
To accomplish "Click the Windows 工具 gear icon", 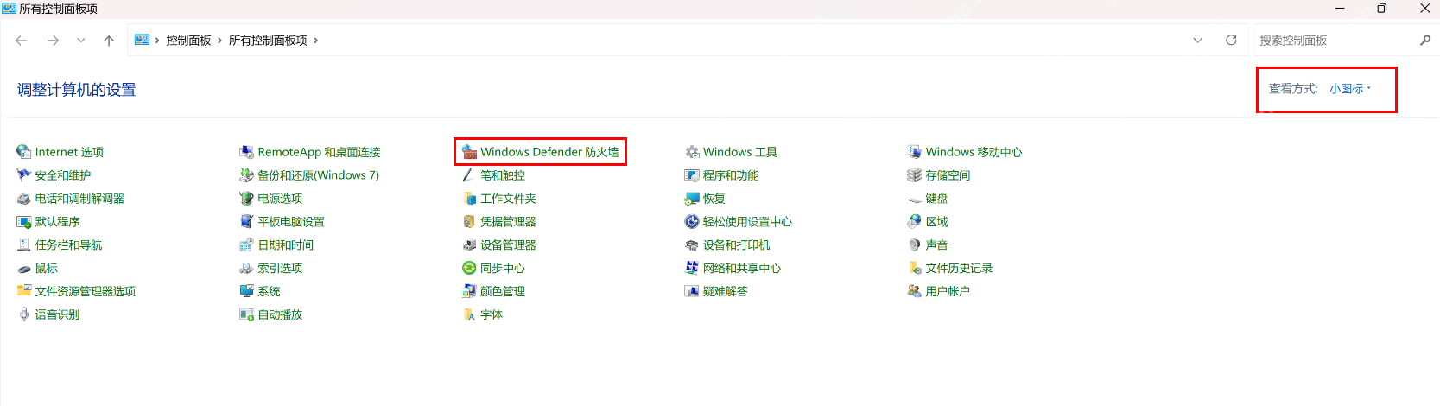I will click(692, 152).
